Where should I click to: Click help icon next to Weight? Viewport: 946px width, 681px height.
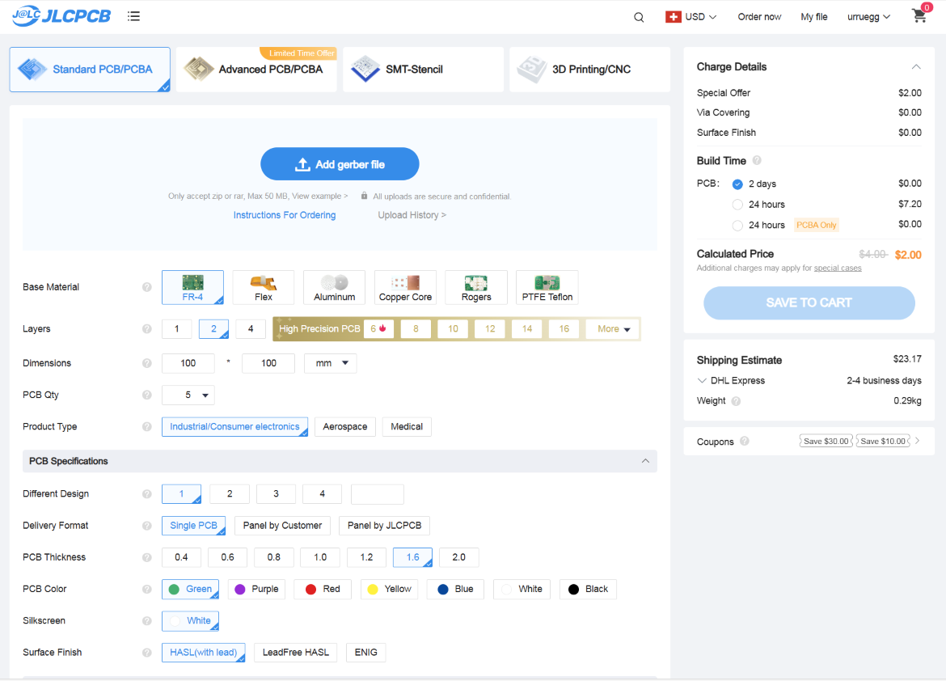[735, 401]
